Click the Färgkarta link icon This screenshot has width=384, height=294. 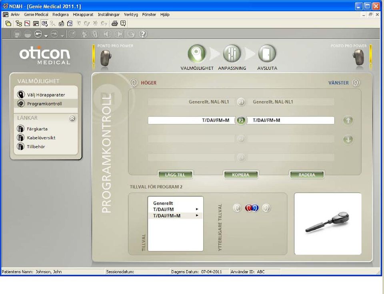point(20,129)
